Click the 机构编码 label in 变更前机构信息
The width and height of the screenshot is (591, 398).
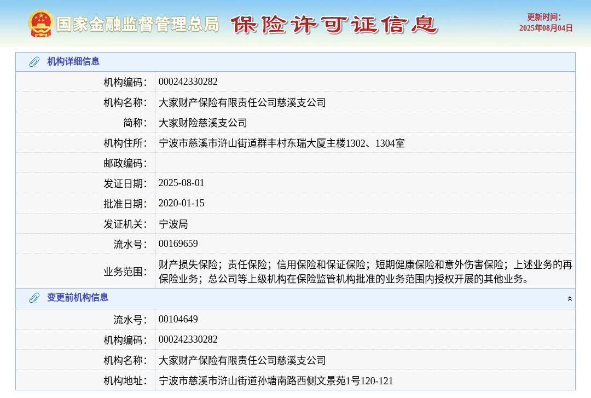(x=125, y=341)
